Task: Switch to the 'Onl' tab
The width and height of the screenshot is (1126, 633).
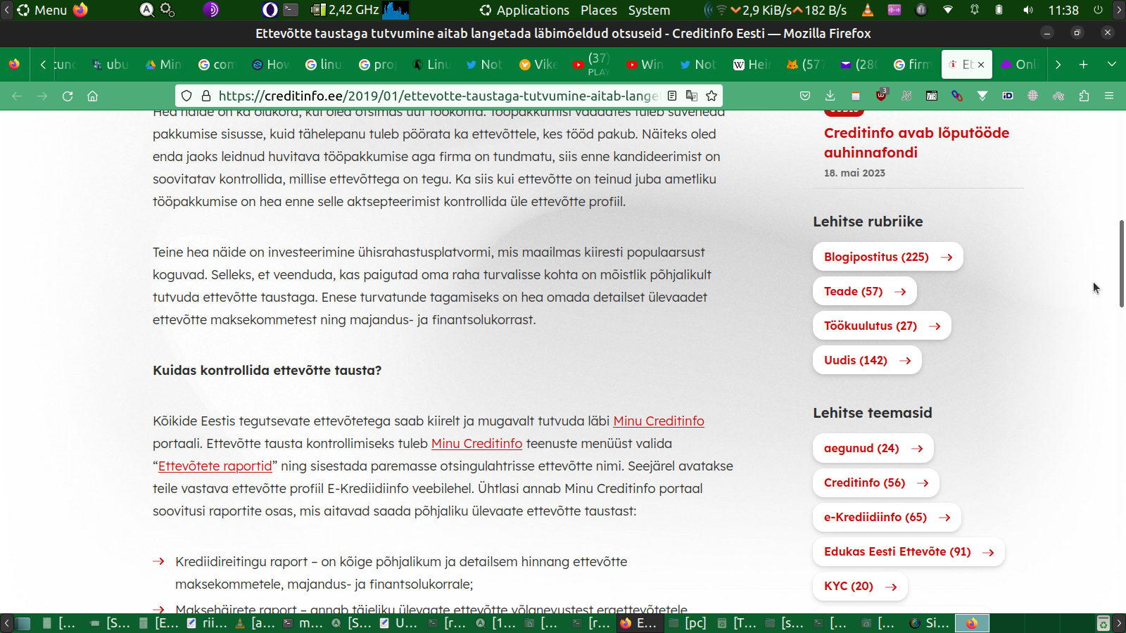Action: coord(1019,65)
